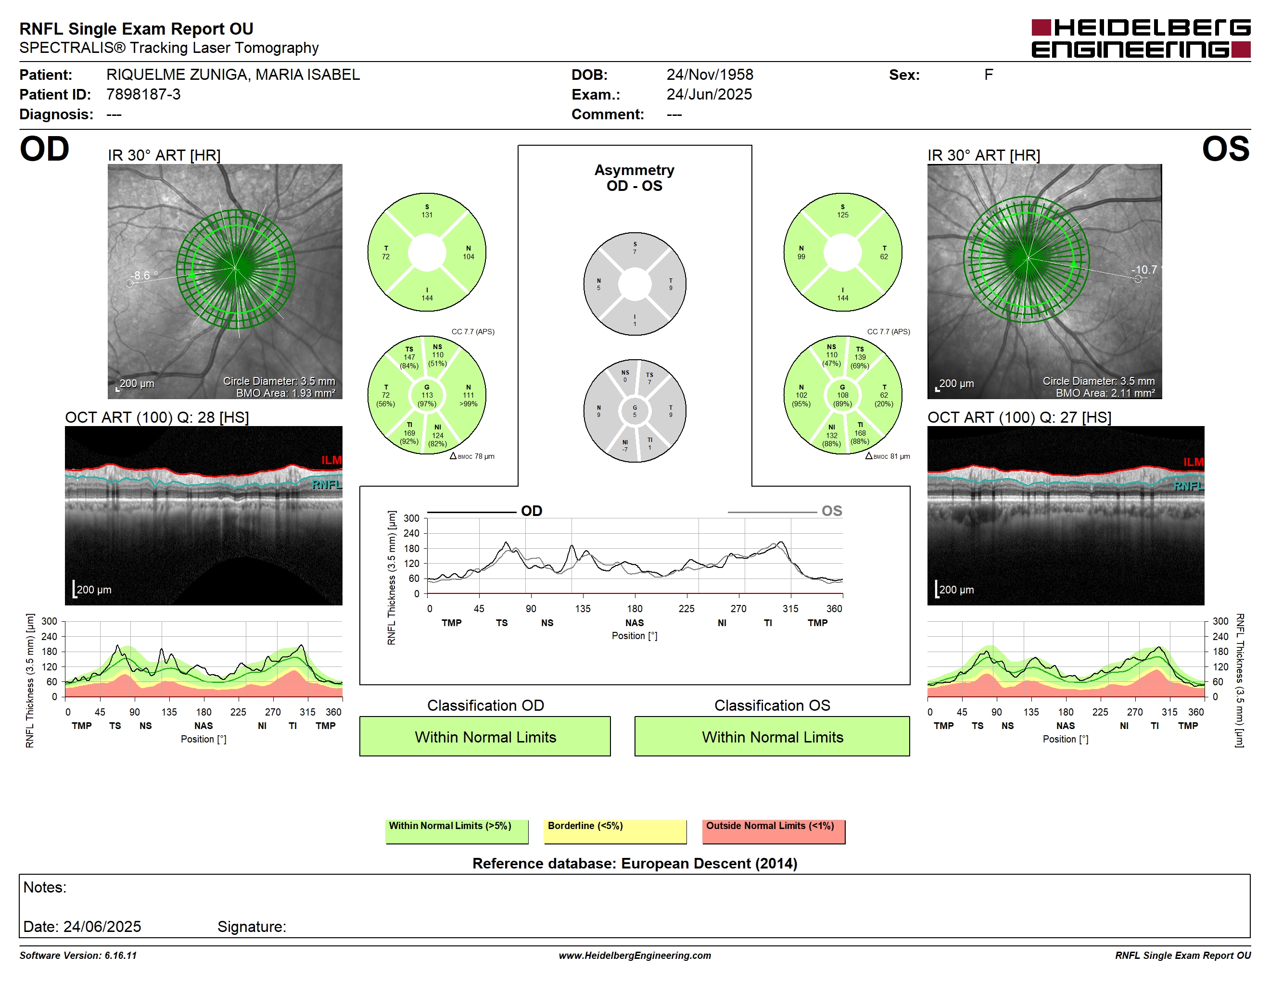Click the OD inferior quadrant value 144
The image size is (1270, 981).
click(427, 298)
